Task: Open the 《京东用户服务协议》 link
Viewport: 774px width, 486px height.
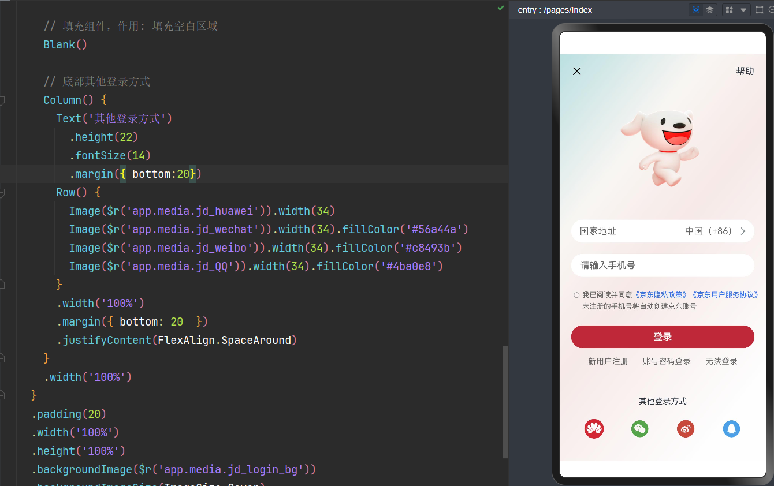Action: coord(725,295)
